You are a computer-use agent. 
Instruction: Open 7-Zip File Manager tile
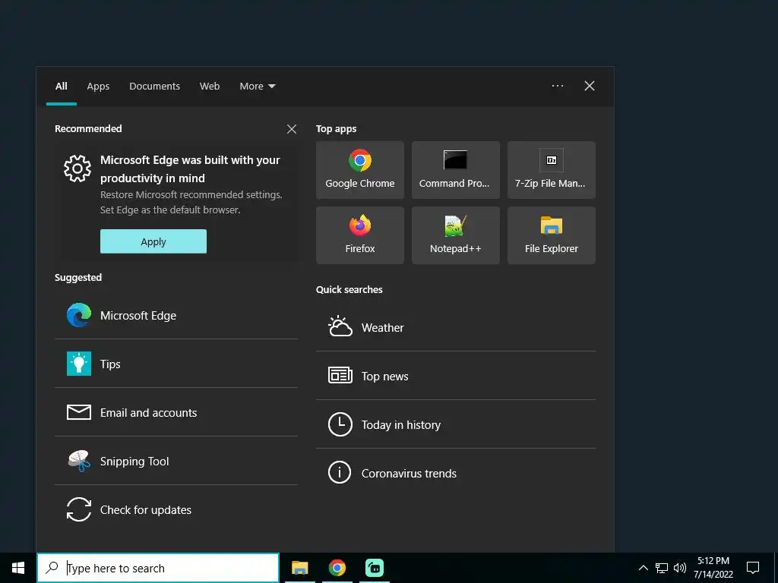(x=552, y=170)
